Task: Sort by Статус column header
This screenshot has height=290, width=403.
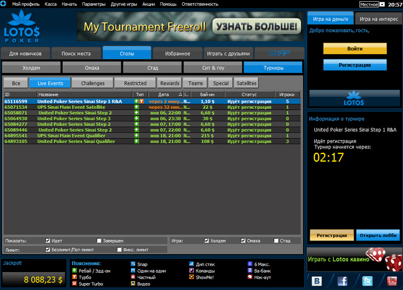Action: click(249, 95)
